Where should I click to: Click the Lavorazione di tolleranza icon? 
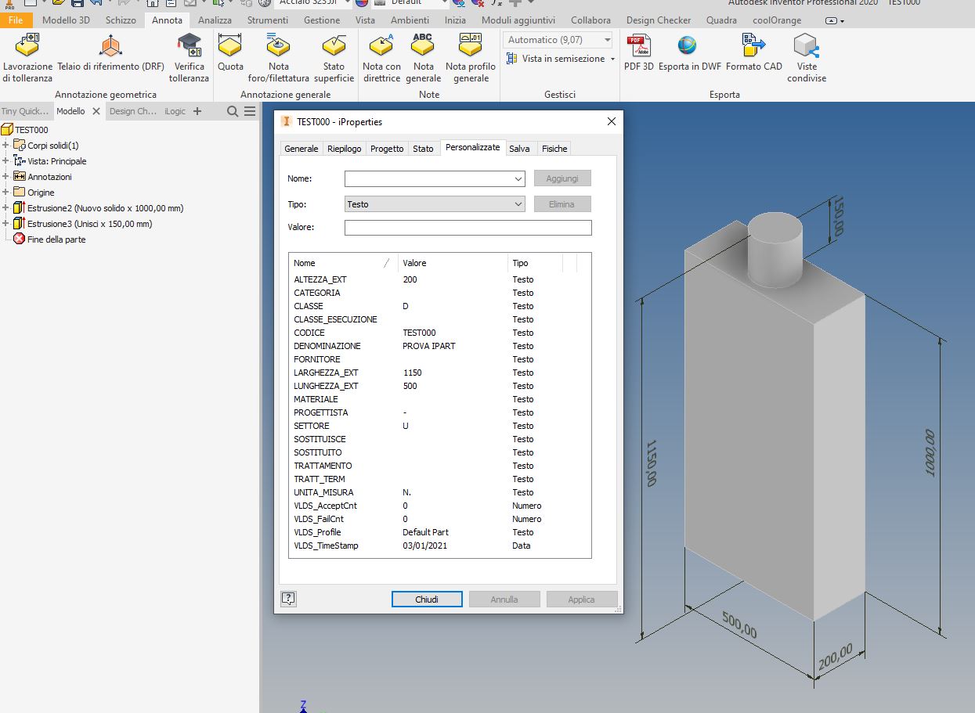click(x=27, y=47)
